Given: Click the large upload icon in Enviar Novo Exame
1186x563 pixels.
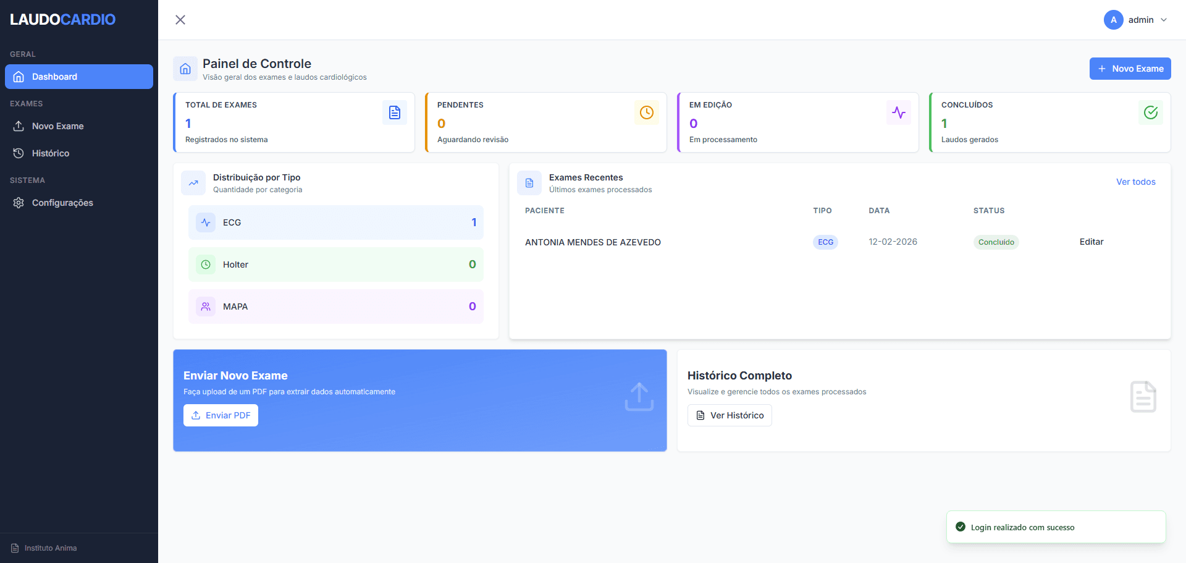Looking at the screenshot, I should [x=639, y=397].
